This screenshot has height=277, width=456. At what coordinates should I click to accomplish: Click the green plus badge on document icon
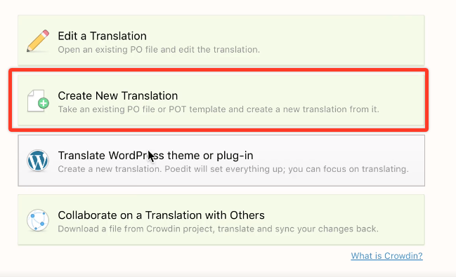44,103
